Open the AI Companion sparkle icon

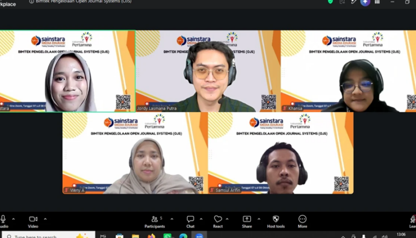click(365, 2)
